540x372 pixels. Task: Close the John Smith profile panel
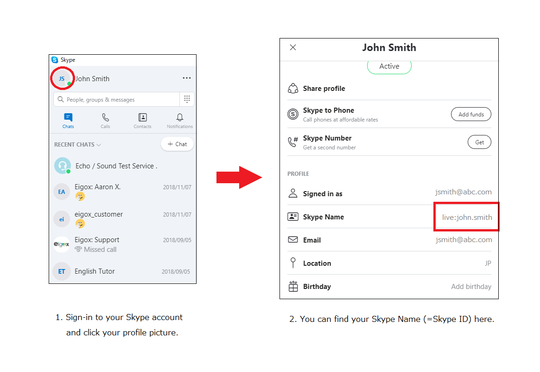click(x=293, y=47)
